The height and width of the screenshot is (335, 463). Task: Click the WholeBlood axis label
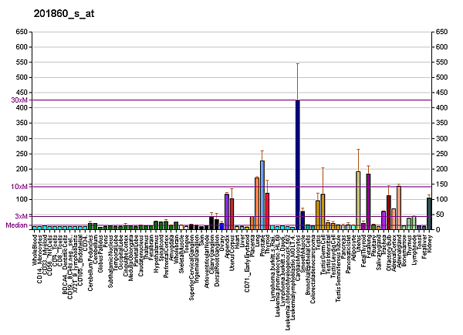(35, 251)
